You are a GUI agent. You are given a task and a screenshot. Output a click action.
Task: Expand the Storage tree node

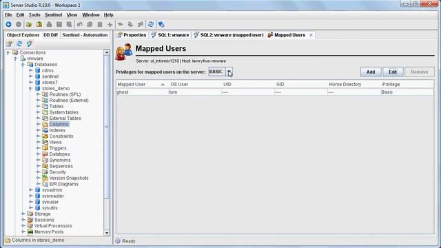(23, 214)
